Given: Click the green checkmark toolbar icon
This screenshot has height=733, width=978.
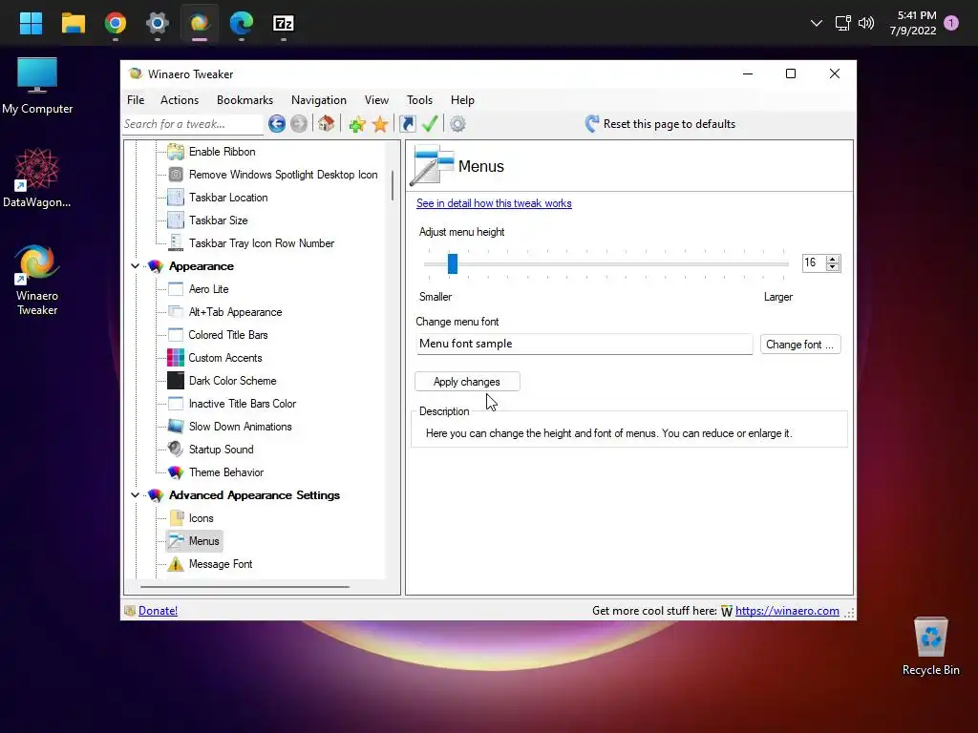Looking at the screenshot, I should point(429,123).
